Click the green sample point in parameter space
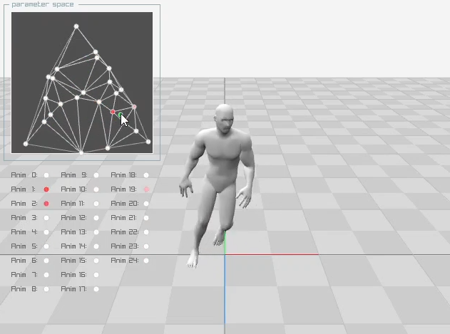 coord(120,115)
